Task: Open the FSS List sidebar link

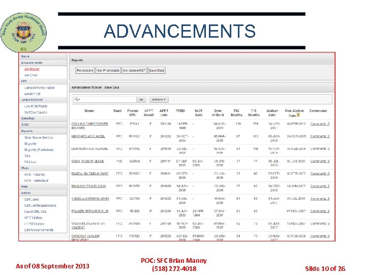Action: [30, 162]
